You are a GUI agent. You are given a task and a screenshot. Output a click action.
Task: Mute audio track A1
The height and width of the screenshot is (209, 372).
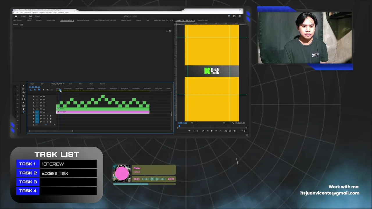tap(44, 116)
